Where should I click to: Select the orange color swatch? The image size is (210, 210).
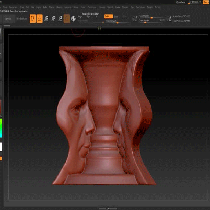pos(1,159)
